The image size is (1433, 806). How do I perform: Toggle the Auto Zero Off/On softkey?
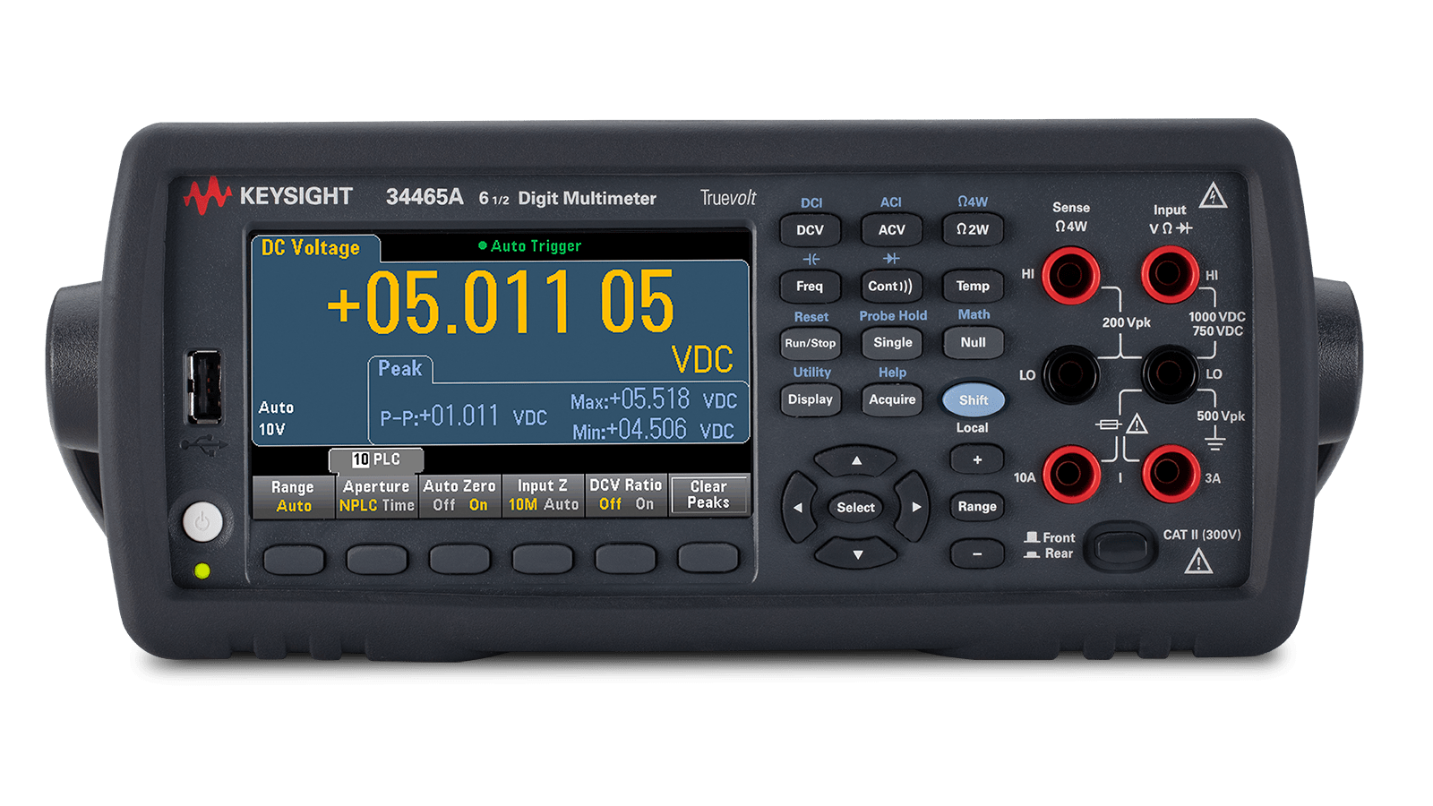459,496
